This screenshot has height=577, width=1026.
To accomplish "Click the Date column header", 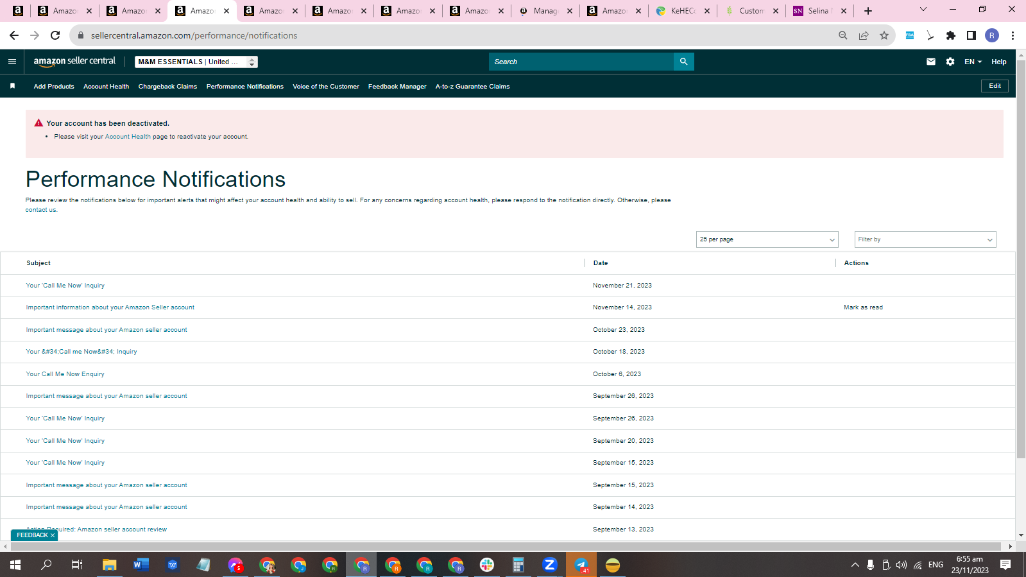I will point(601,263).
